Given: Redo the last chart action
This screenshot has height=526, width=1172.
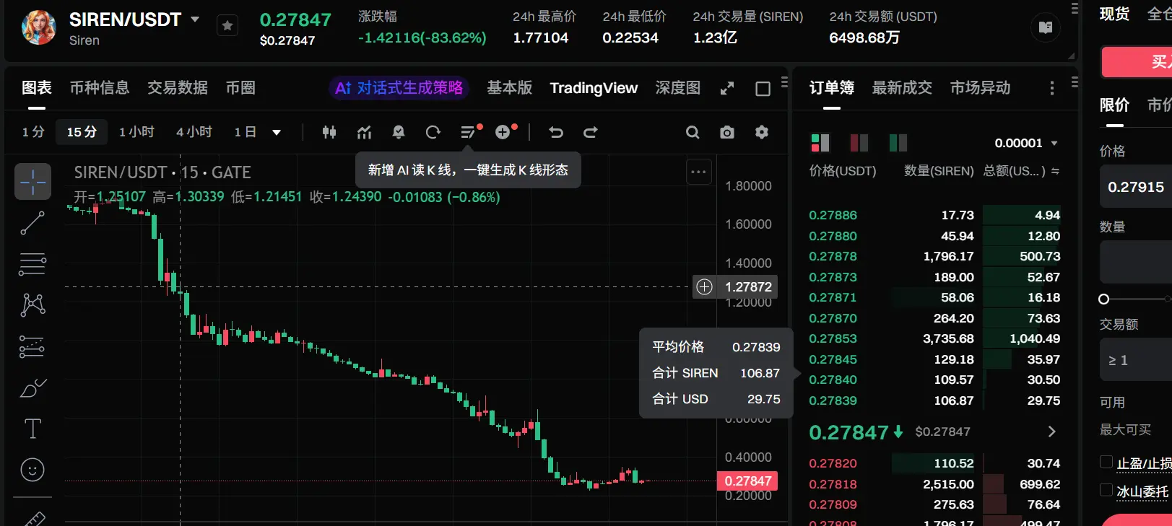Looking at the screenshot, I should coord(591,132).
